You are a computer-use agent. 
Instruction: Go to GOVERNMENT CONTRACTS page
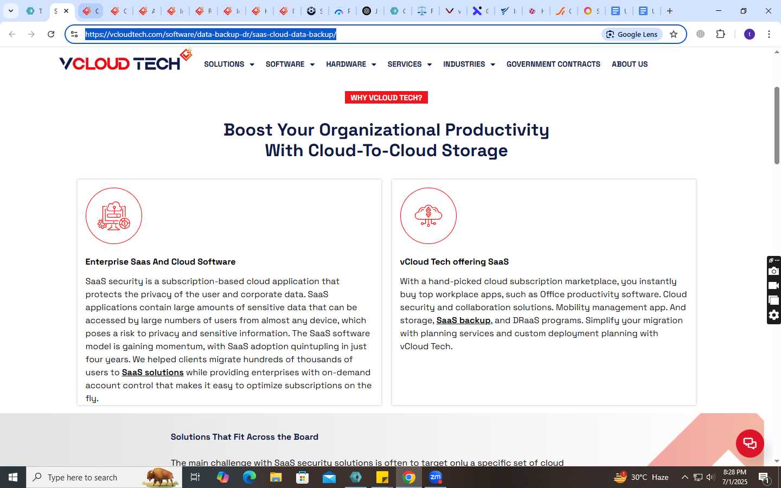click(x=553, y=64)
